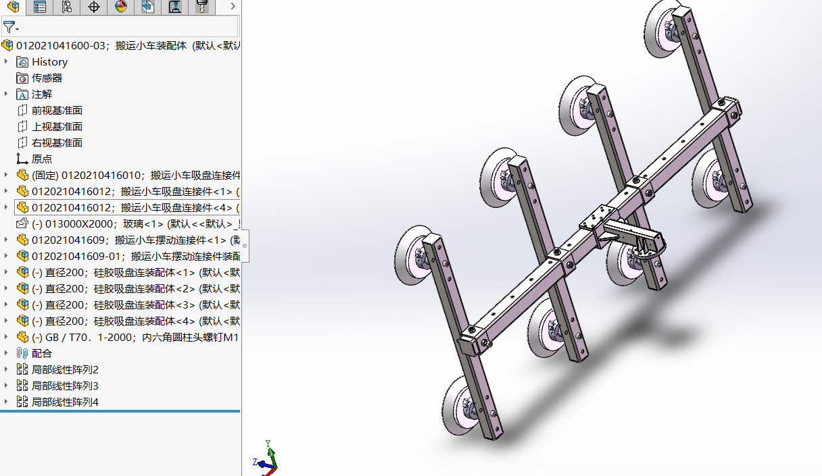The image size is (822, 476).
Task: Select 直径200 硅胶吸盘连装配体<3> component
Action: pos(136,305)
